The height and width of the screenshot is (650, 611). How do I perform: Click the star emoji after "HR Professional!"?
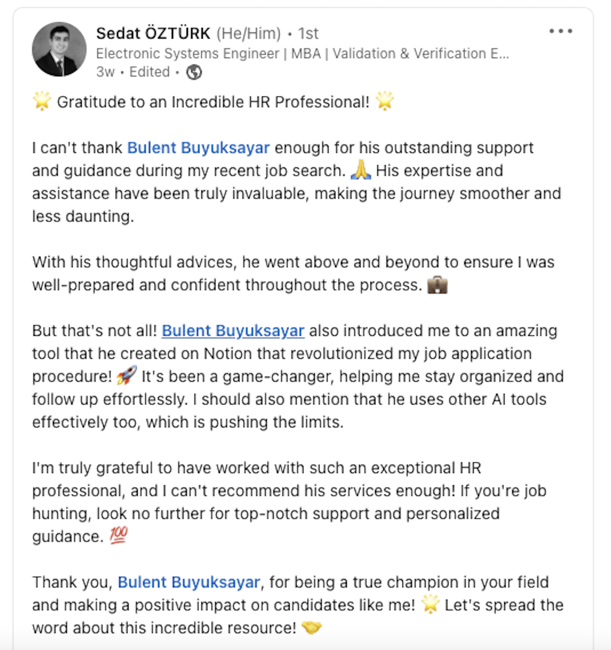[385, 101]
